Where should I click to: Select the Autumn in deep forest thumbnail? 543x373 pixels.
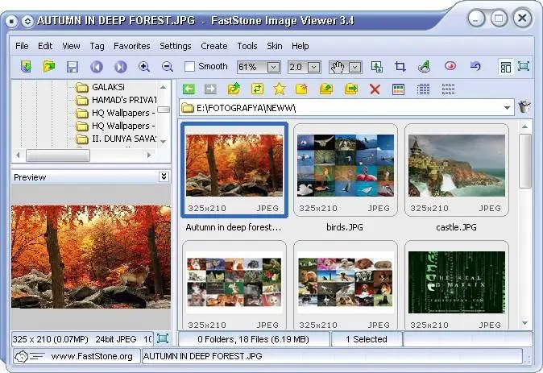tap(234, 170)
